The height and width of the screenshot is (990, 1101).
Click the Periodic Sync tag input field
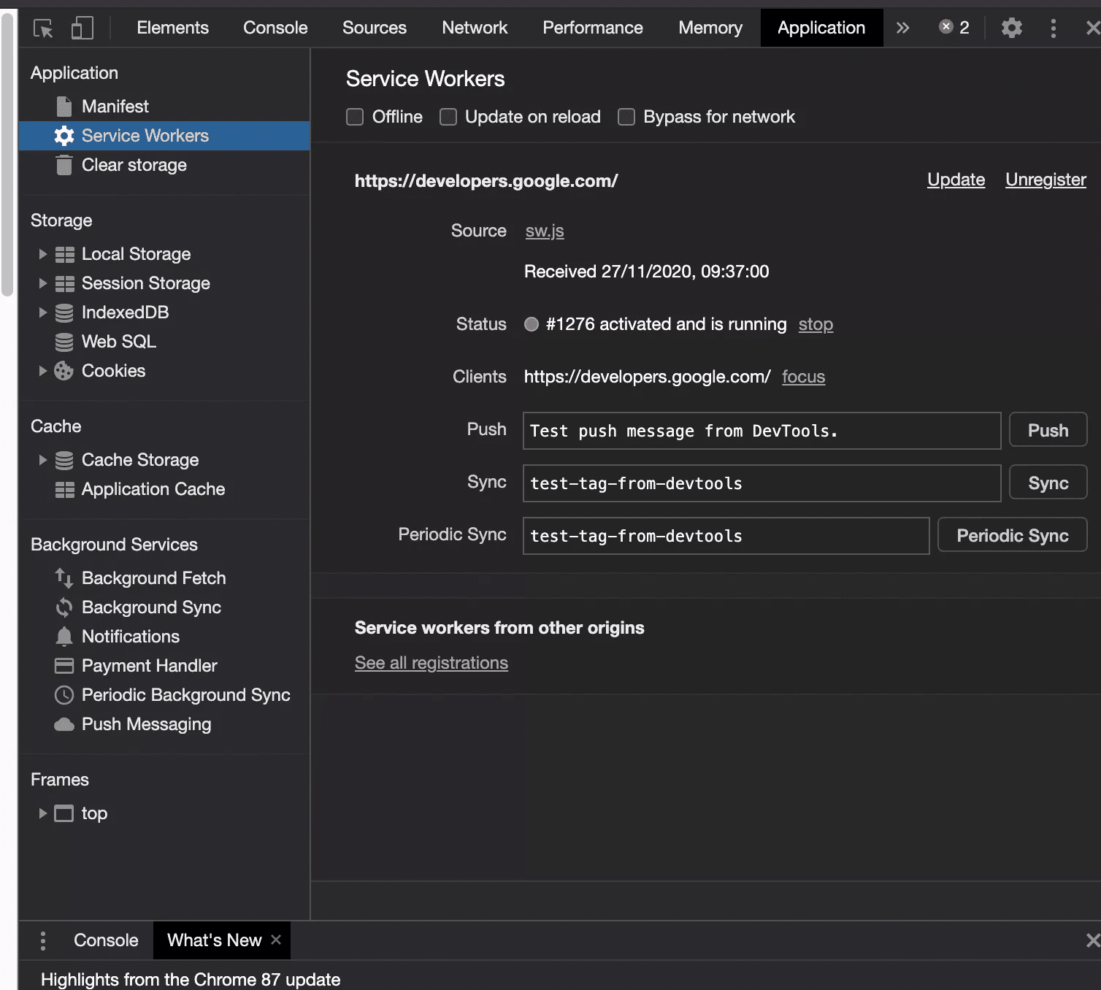(726, 536)
